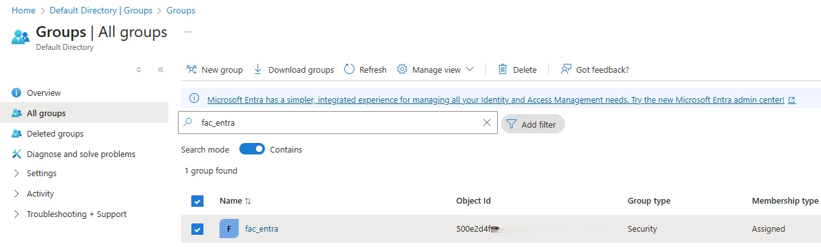This screenshot has height=247, width=821.
Task: Click the New group icon
Action: (191, 69)
